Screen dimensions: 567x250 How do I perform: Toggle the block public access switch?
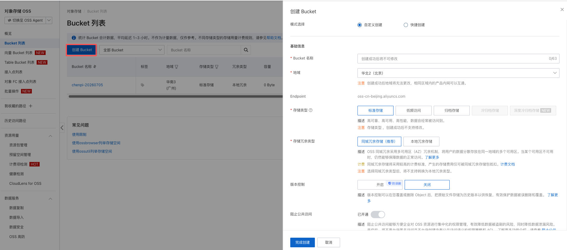click(x=378, y=215)
